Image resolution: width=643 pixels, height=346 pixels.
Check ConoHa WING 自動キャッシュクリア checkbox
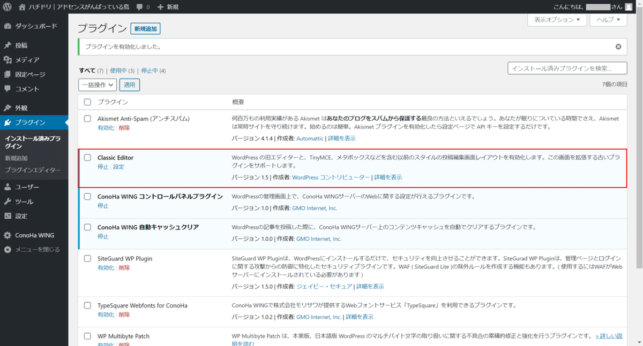click(87, 227)
